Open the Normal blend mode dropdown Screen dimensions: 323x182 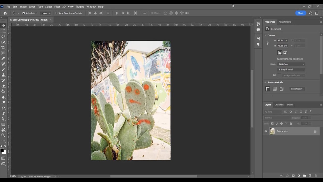[277, 118]
